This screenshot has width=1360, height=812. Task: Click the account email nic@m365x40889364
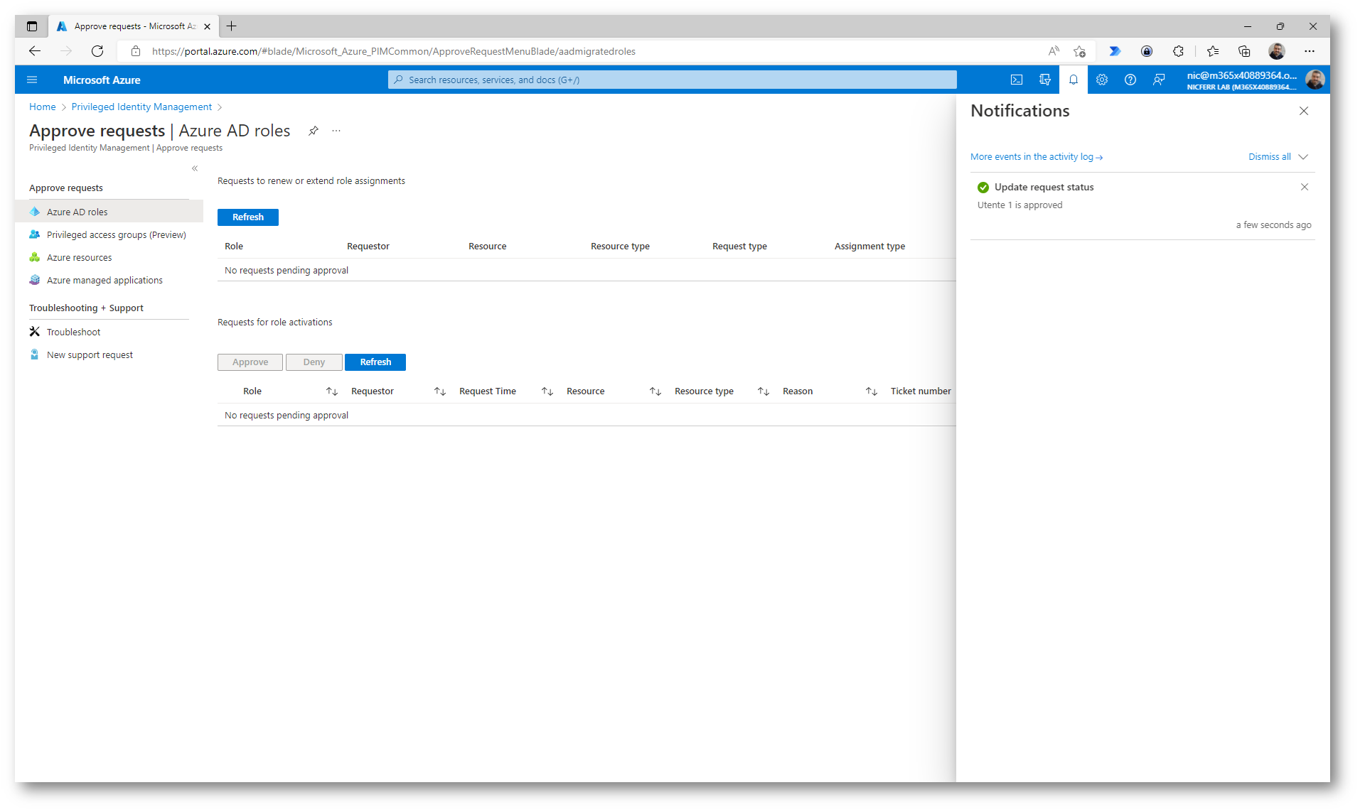(x=1241, y=75)
